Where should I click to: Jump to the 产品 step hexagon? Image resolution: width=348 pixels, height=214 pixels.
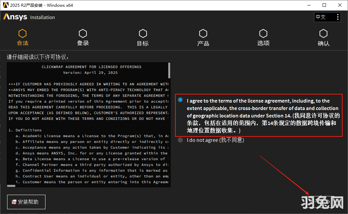tap(203, 34)
